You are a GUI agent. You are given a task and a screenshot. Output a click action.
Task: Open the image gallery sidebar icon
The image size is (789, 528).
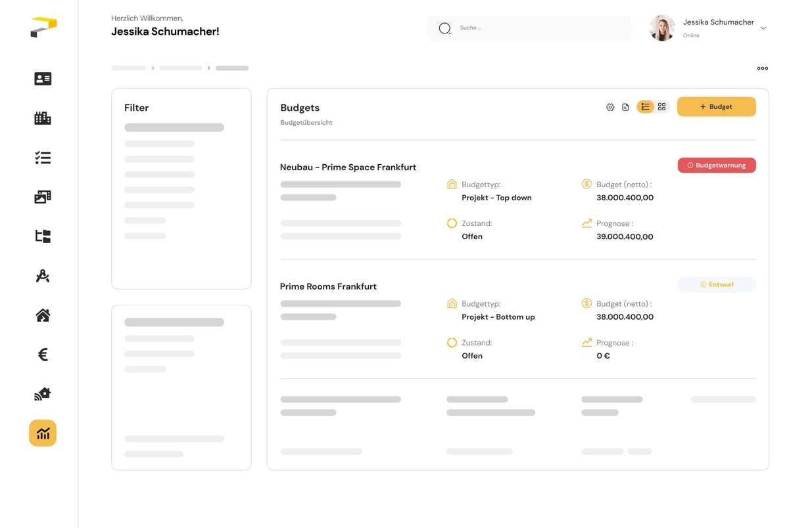point(43,197)
